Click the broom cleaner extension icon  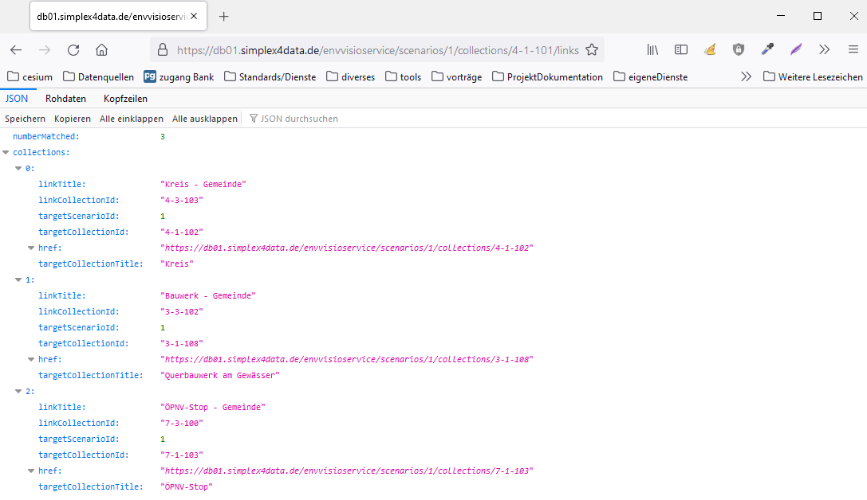pos(710,49)
